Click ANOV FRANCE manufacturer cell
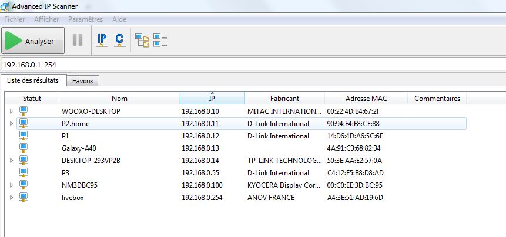Viewport: 506px width, 237px height. (x=271, y=197)
